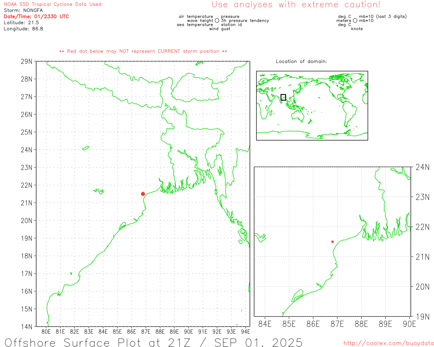The image size is (434, 347).
Task: Click the black domain box on world map
Action: [283, 97]
